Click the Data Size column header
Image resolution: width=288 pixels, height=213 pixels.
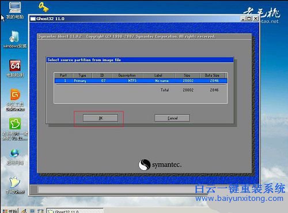coord(212,75)
